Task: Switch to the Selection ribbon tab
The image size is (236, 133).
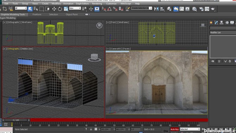Action: 54,14
